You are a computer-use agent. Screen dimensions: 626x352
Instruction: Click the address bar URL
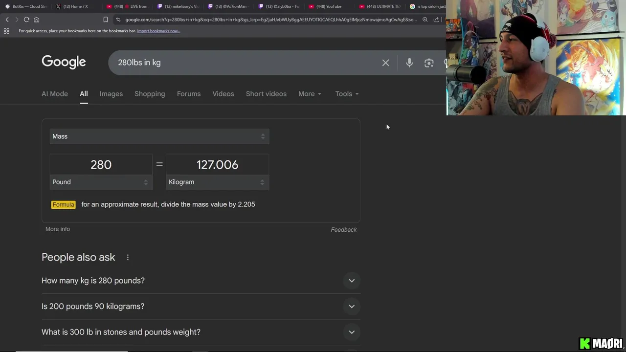[x=270, y=20]
